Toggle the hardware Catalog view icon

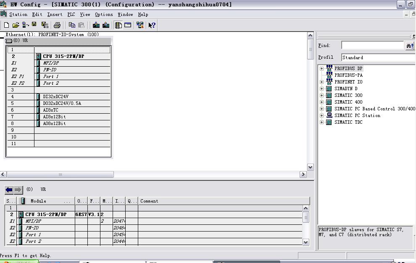(x=118, y=25)
